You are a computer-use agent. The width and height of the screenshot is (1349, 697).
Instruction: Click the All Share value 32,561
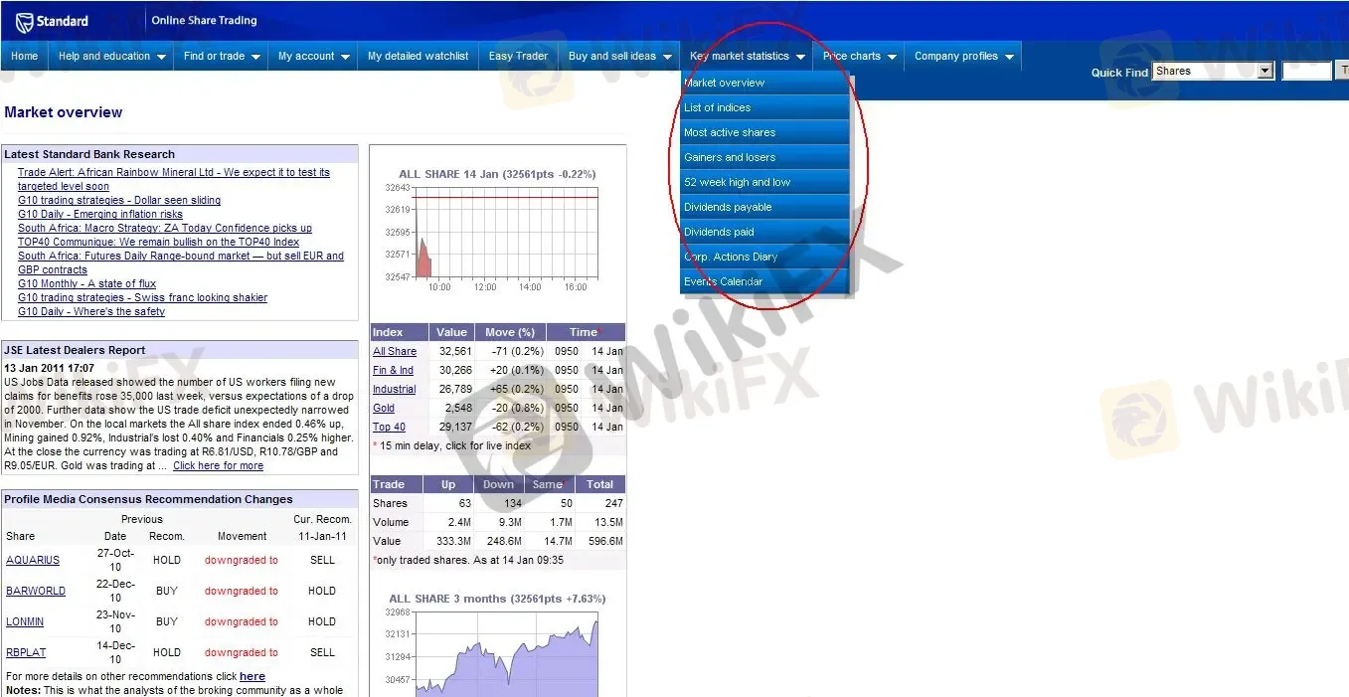(x=453, y=351)
